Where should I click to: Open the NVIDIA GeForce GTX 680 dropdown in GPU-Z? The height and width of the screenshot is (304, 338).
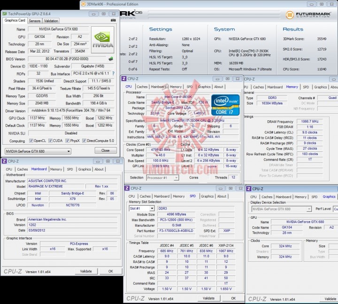point(38,151)
